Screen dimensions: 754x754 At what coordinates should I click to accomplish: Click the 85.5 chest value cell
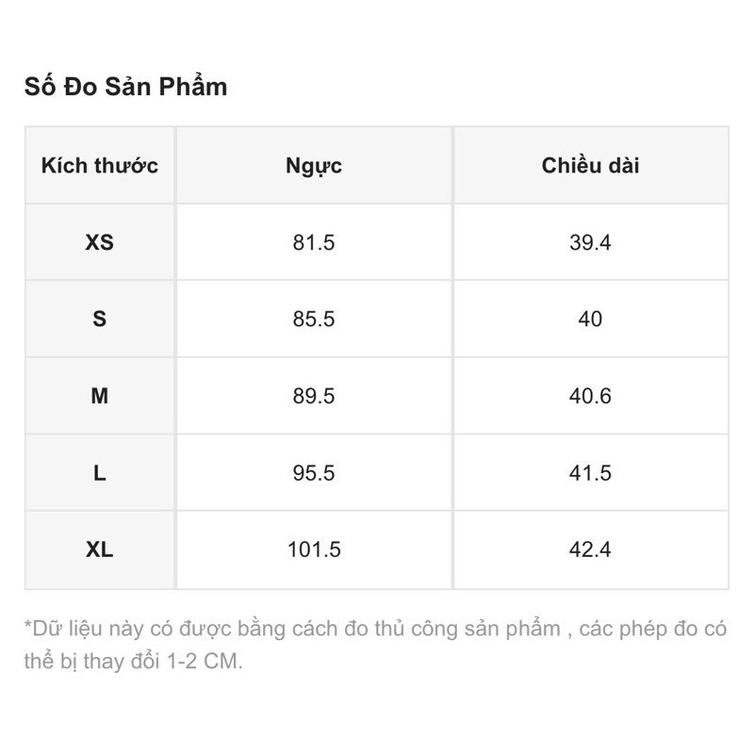click(x=314, y=319)
